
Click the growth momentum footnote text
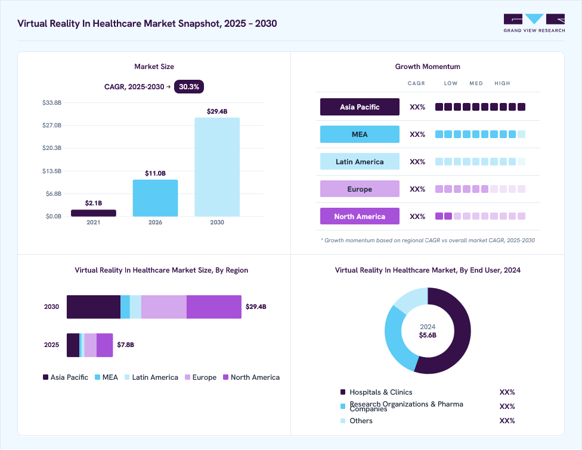pyautogui.click(x=428, y=240)
